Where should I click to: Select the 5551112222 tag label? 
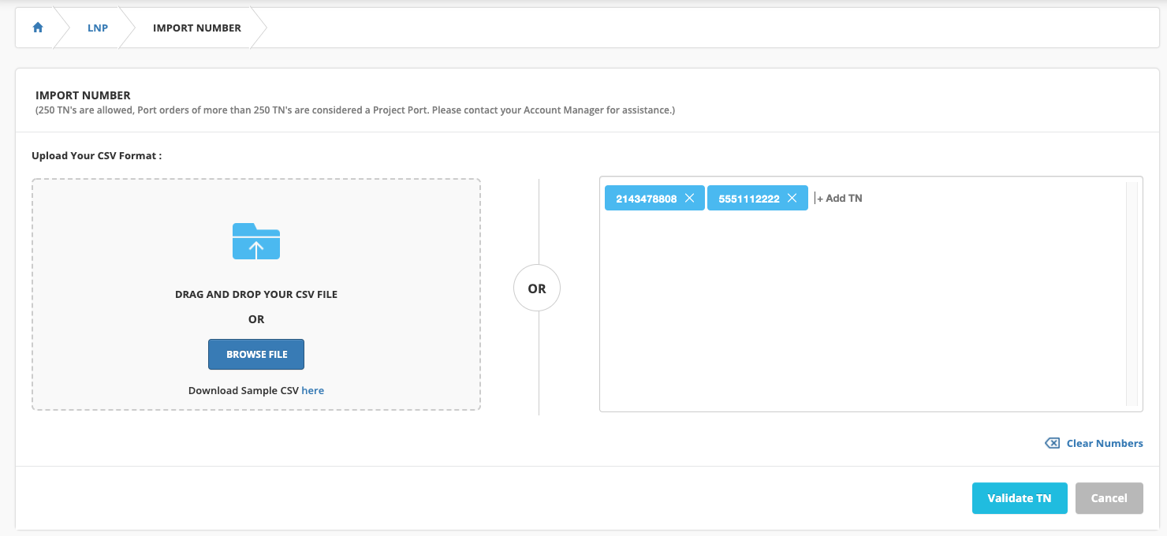[x=748, y=199]
